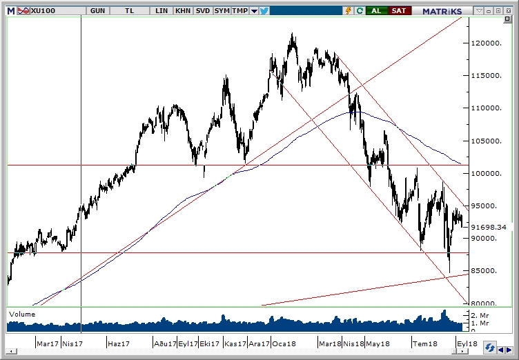Viewport: 519px width, 360px height.
Task: Close the XU100 chart window
Action: 509,11
